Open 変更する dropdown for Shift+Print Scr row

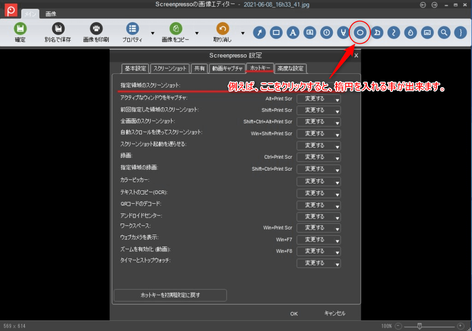pyautogui.click(x=319, y=110)
